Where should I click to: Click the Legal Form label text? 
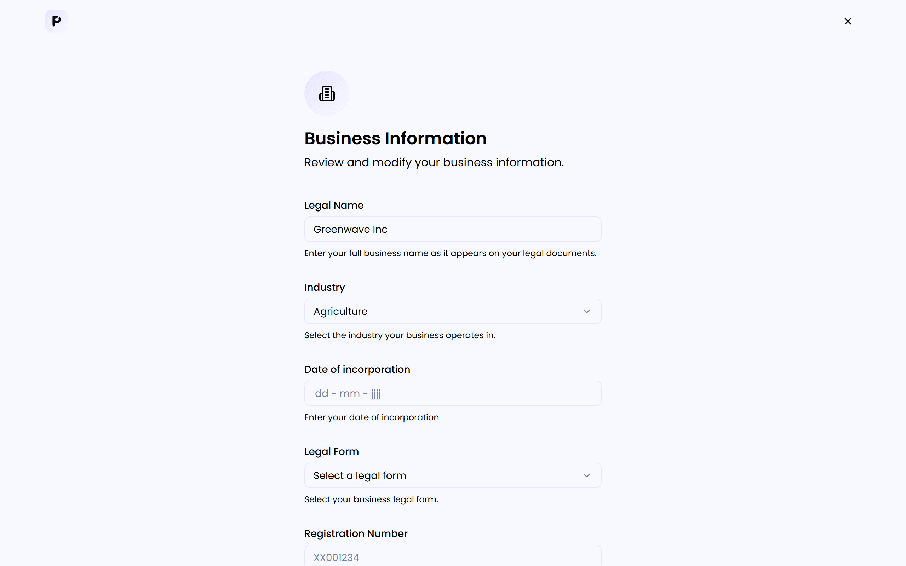tap(331, 451)
